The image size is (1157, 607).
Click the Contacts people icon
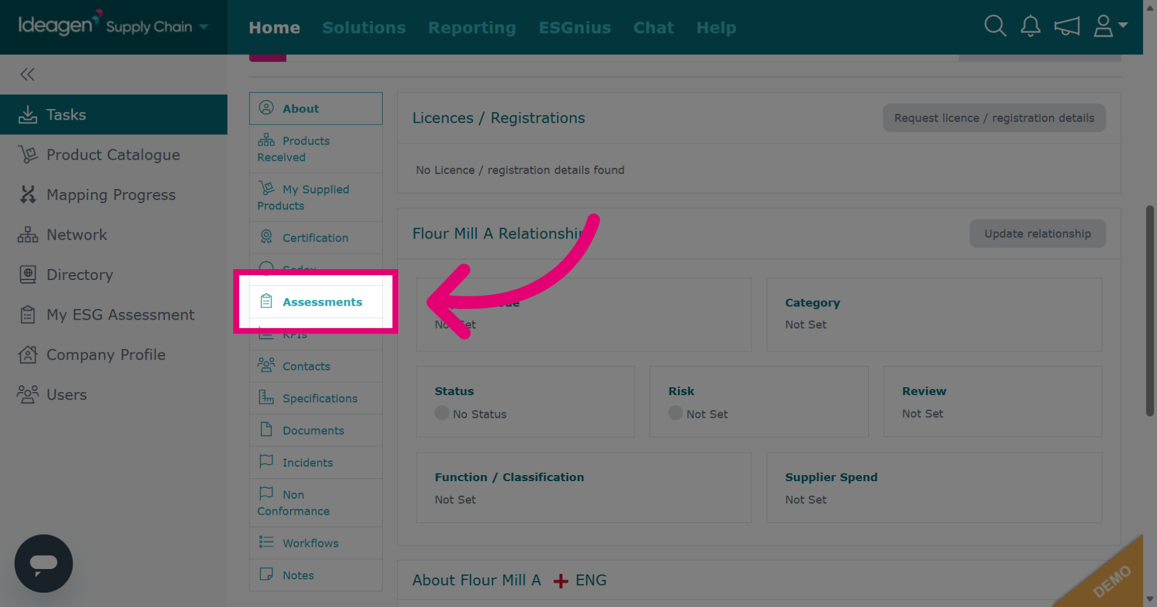coord(266,365)
